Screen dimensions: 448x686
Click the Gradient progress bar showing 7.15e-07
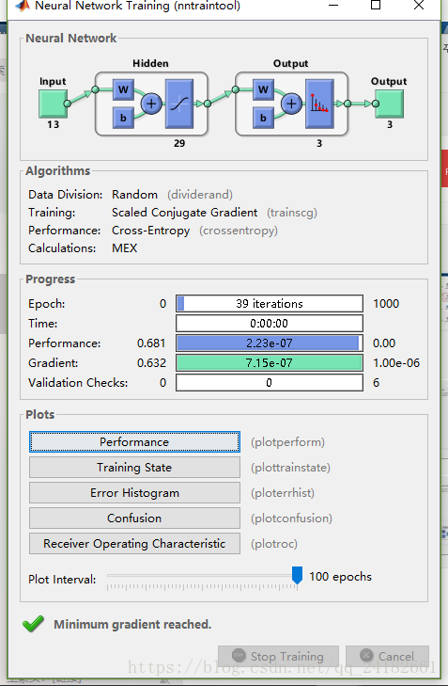pos(270,362)
